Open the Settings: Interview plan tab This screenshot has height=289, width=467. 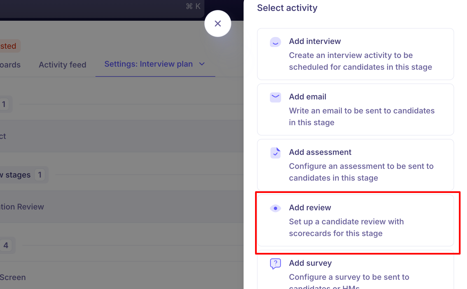pos(148,64)
